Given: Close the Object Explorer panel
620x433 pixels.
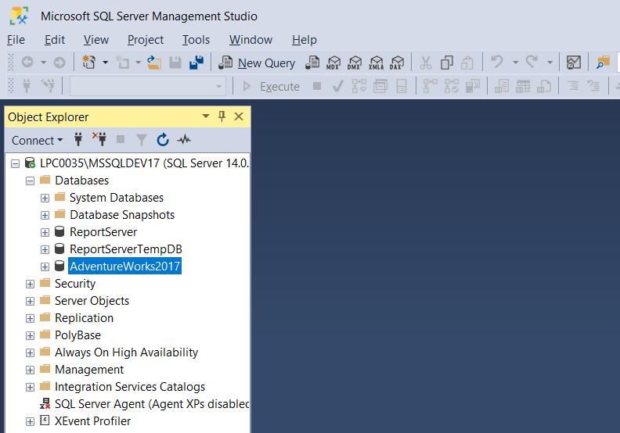Looking at the screenshot, I should click(x=239, y=116).
